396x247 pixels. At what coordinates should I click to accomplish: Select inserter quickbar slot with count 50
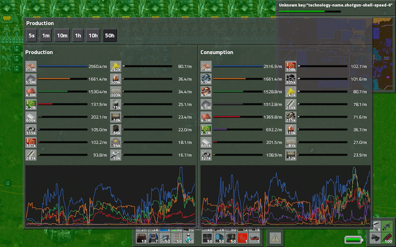165,238
